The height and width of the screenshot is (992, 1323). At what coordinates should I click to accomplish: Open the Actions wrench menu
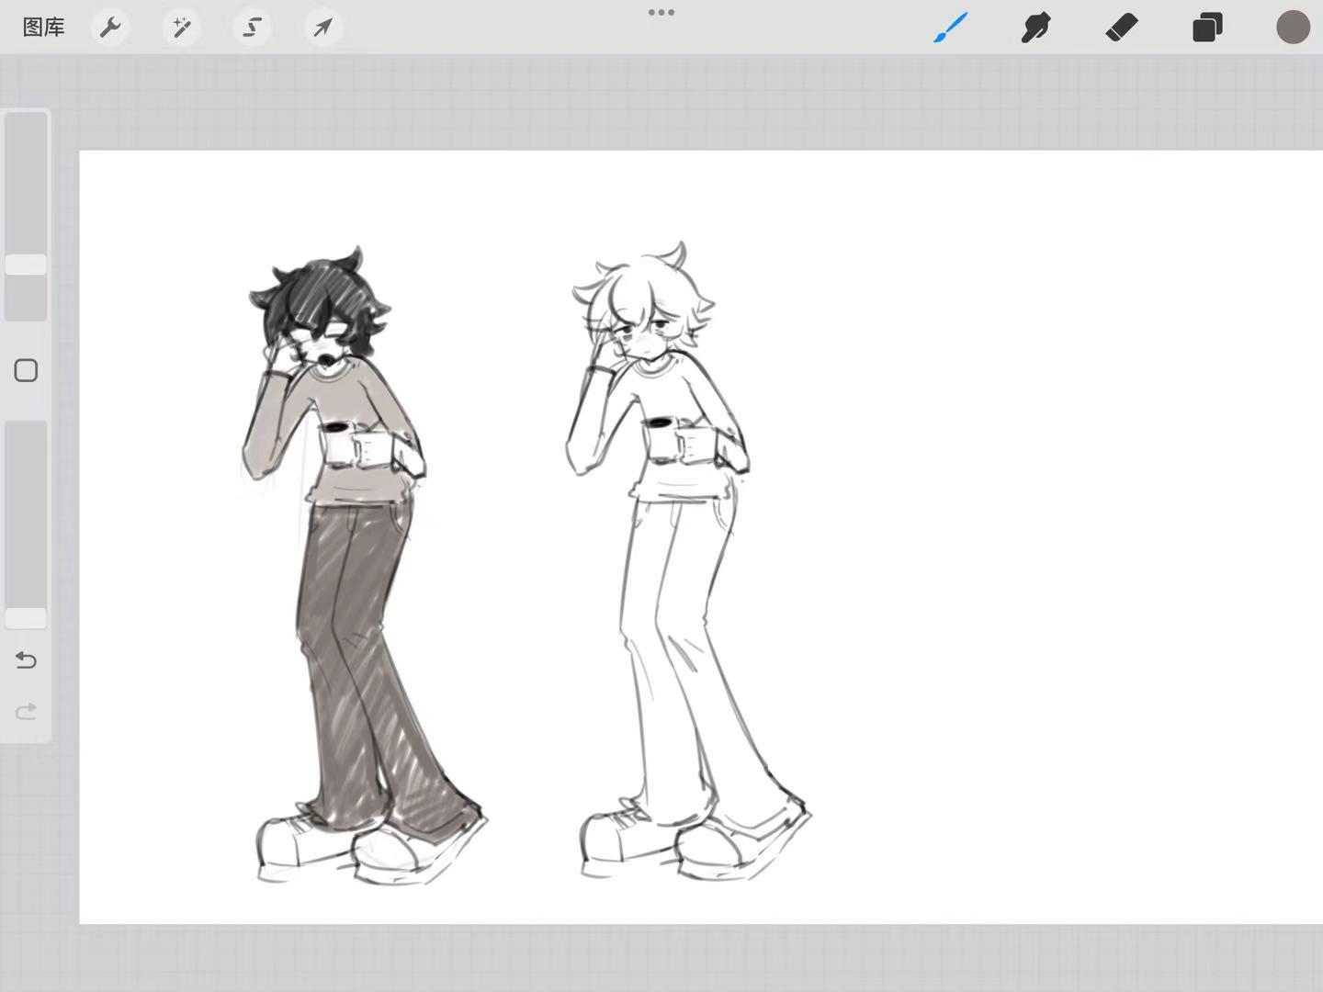pyautogui.click(x=110, y=28)
